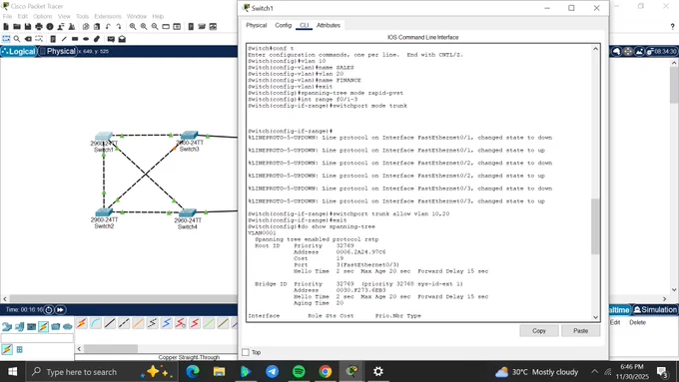
Task: Select Connections lightning category icon
Action: pos(43,326)
